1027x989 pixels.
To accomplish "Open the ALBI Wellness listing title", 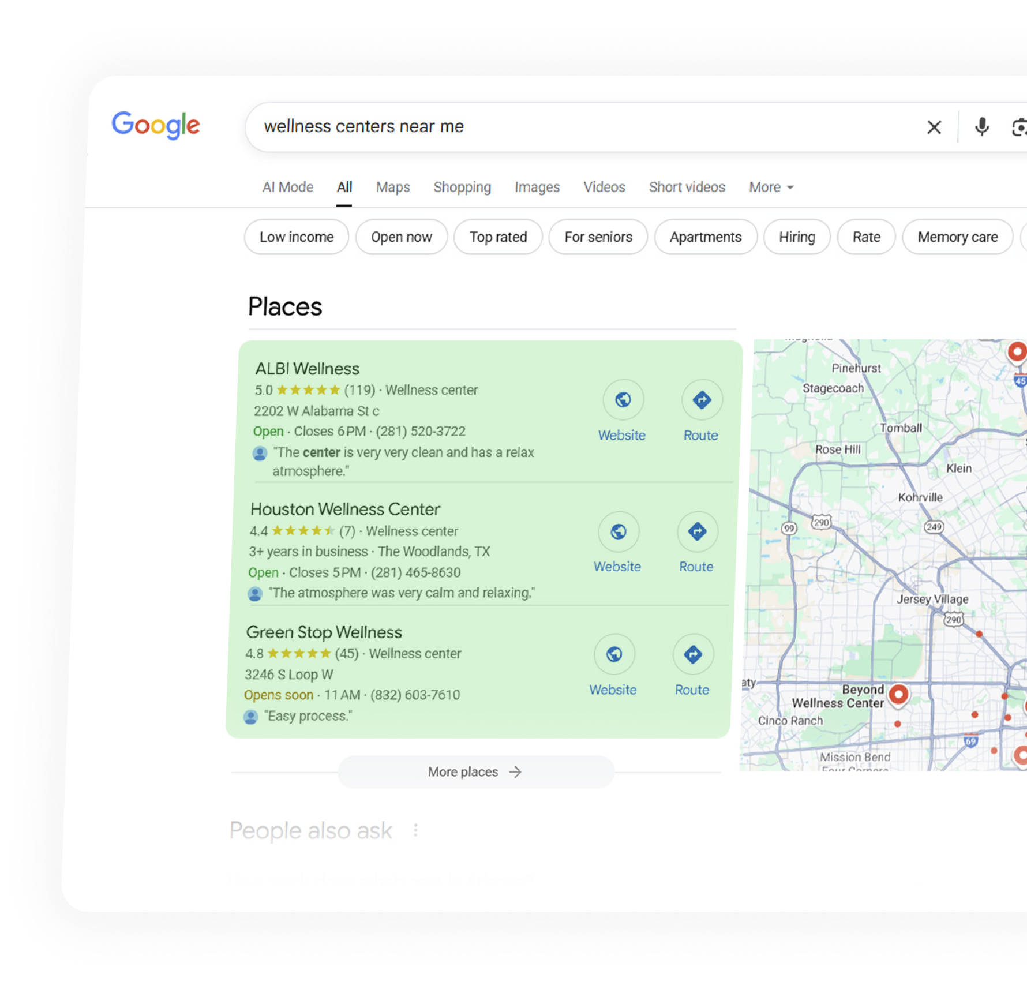I will tap(307, 369).
